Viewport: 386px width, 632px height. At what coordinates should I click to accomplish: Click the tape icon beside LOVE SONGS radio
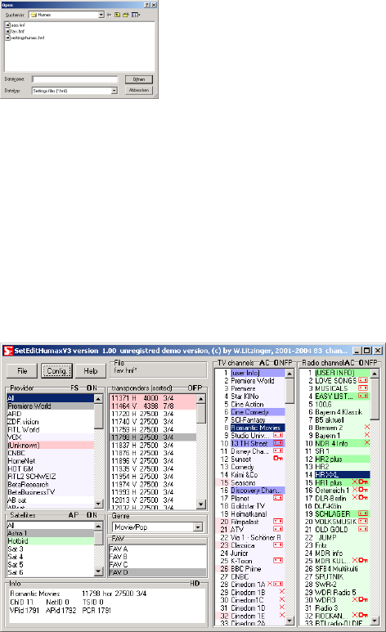[363, 380]
